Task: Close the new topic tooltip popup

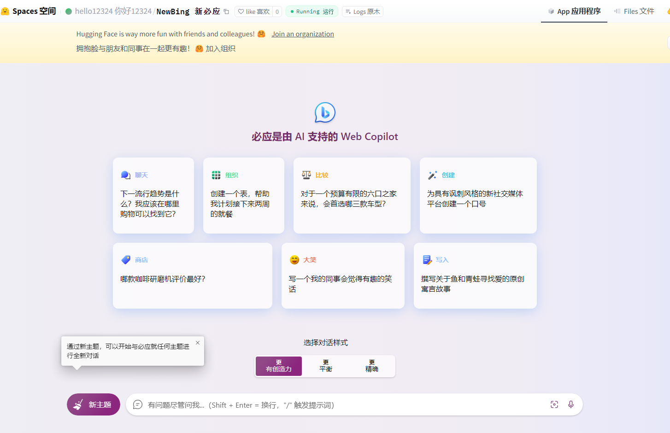Action: (x=198, y=343)
